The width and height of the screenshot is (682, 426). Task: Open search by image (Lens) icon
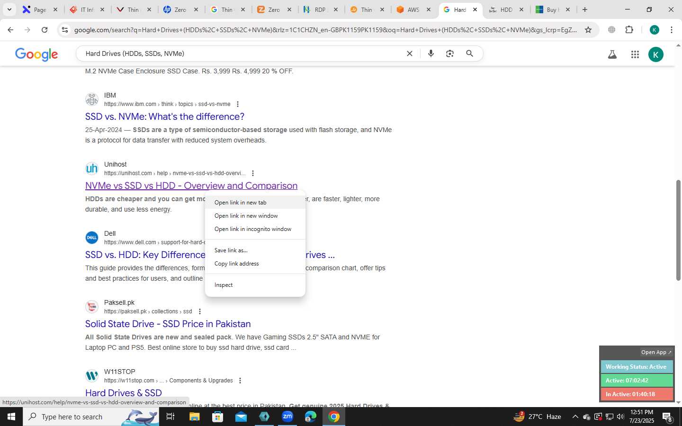pyautogui.click(x=450, y=53)
